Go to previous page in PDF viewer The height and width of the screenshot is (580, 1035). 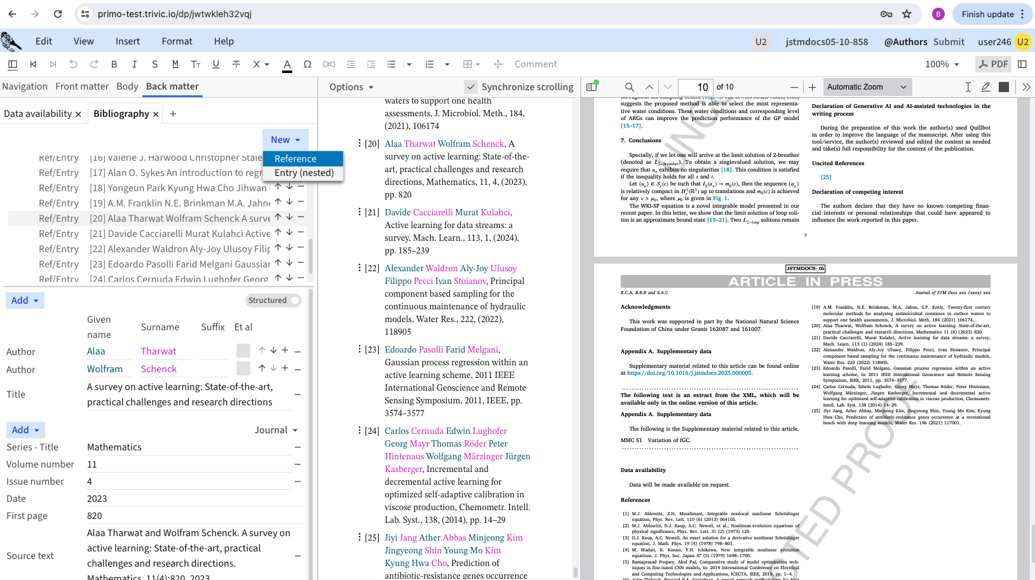pos(649,87)
